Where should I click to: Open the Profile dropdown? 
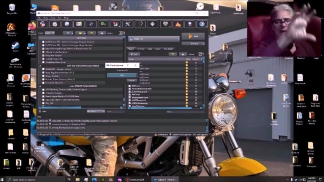[49, 33]
